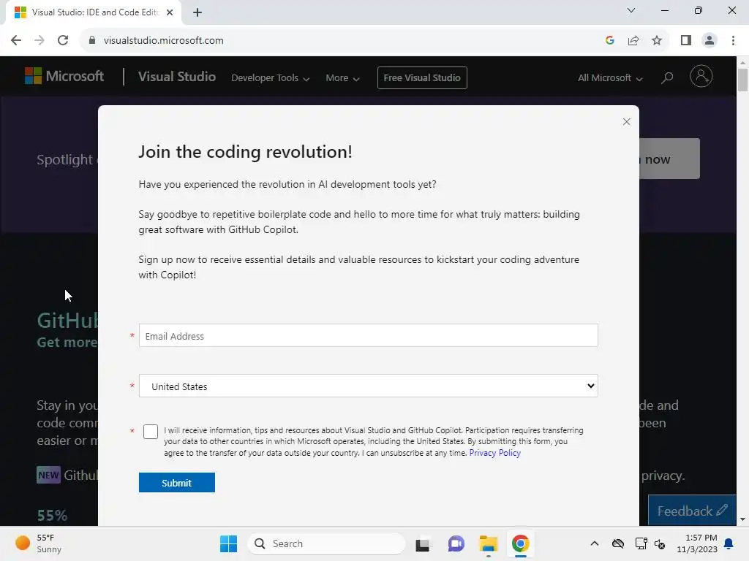749x561 pixels.
Task: Open the Feedback button
Action: pos(692,511)
